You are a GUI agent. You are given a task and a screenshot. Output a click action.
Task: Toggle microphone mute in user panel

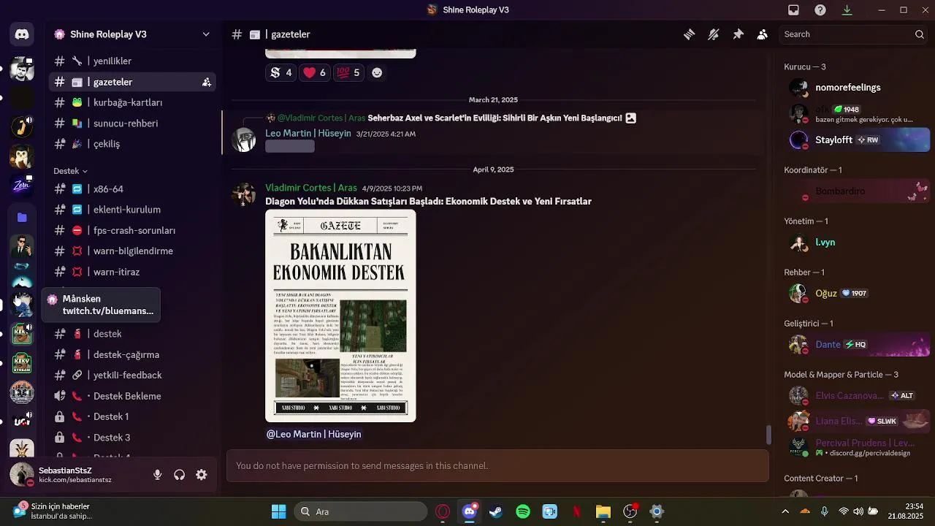point(157,475)
